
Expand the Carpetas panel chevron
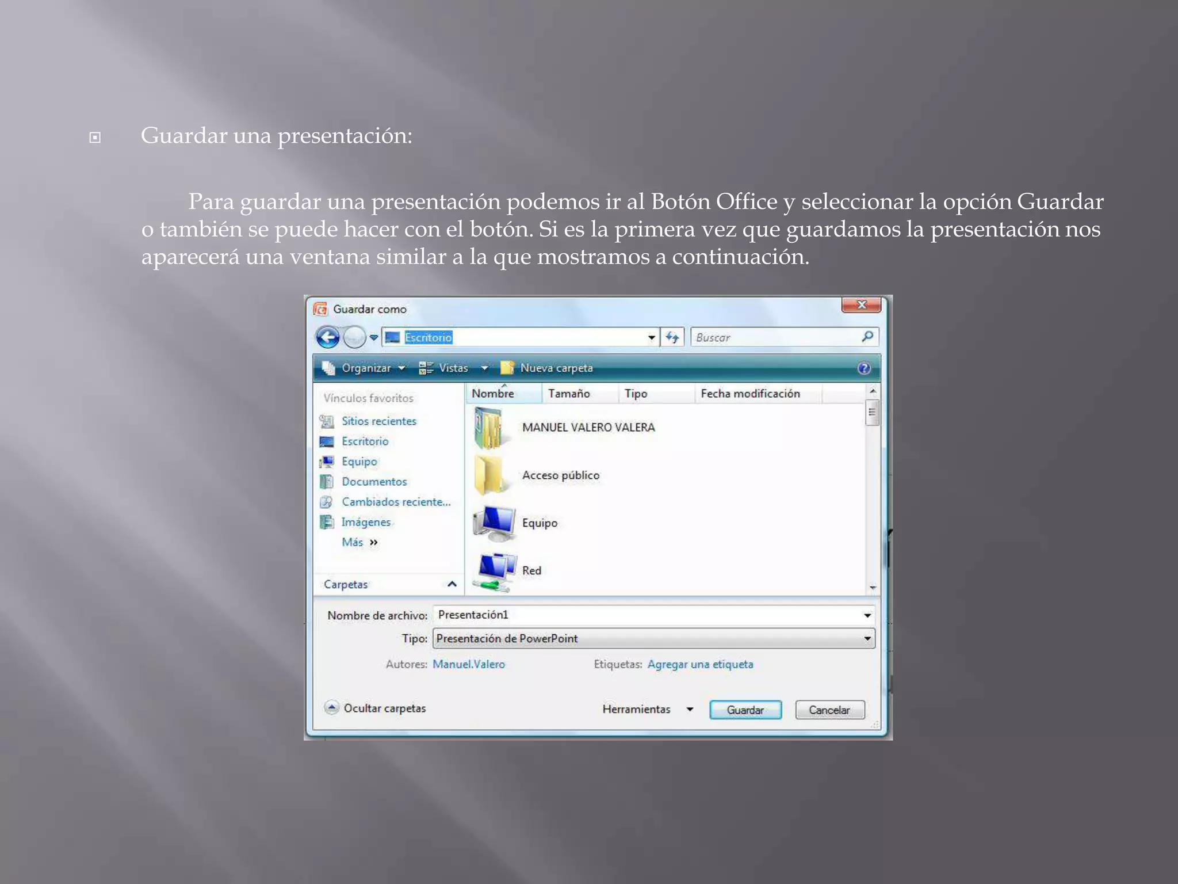click(x=452, y=584)
